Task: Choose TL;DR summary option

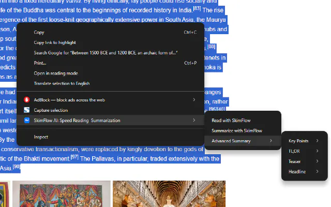Action: click(x=305, y=151)
